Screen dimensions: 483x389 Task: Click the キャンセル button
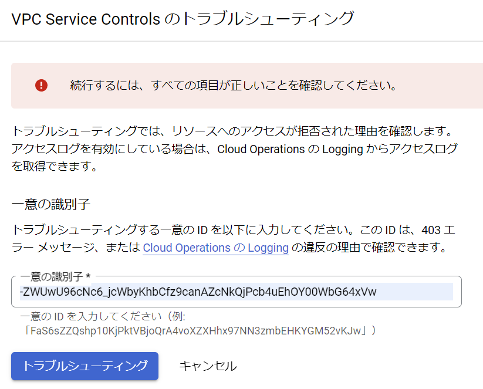[x=208, y=366]
